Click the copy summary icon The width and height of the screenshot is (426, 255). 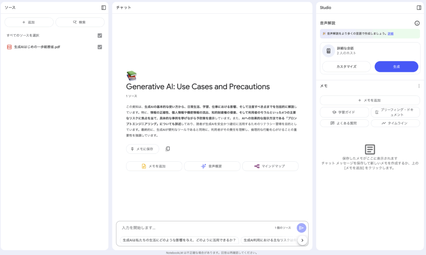(168, 149)
